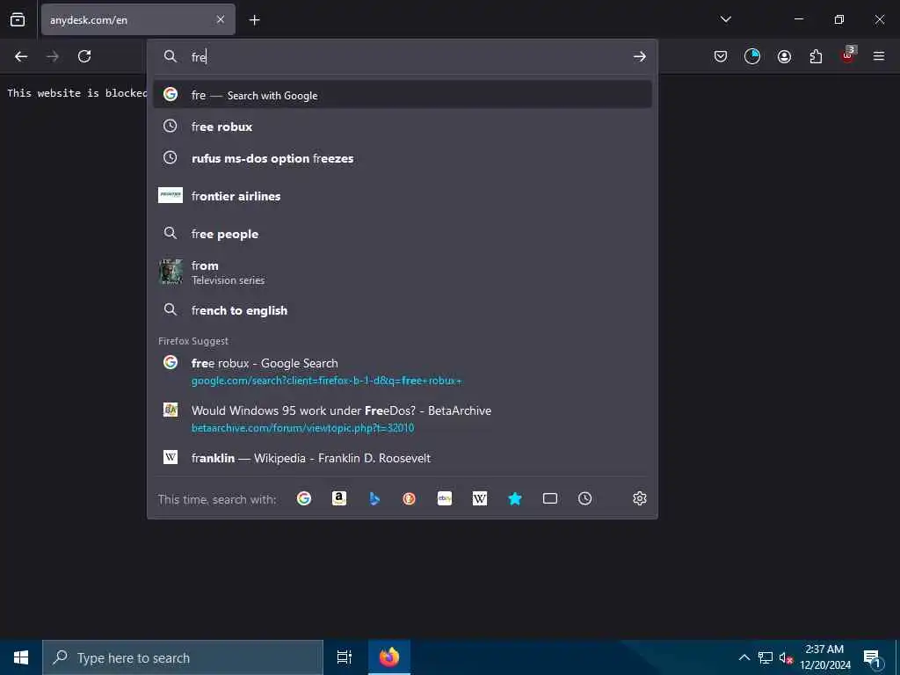The width and height of the screenshot is (900, 675).
Task: Search bookmarks with the star icon
Action: tap(515, 498)
